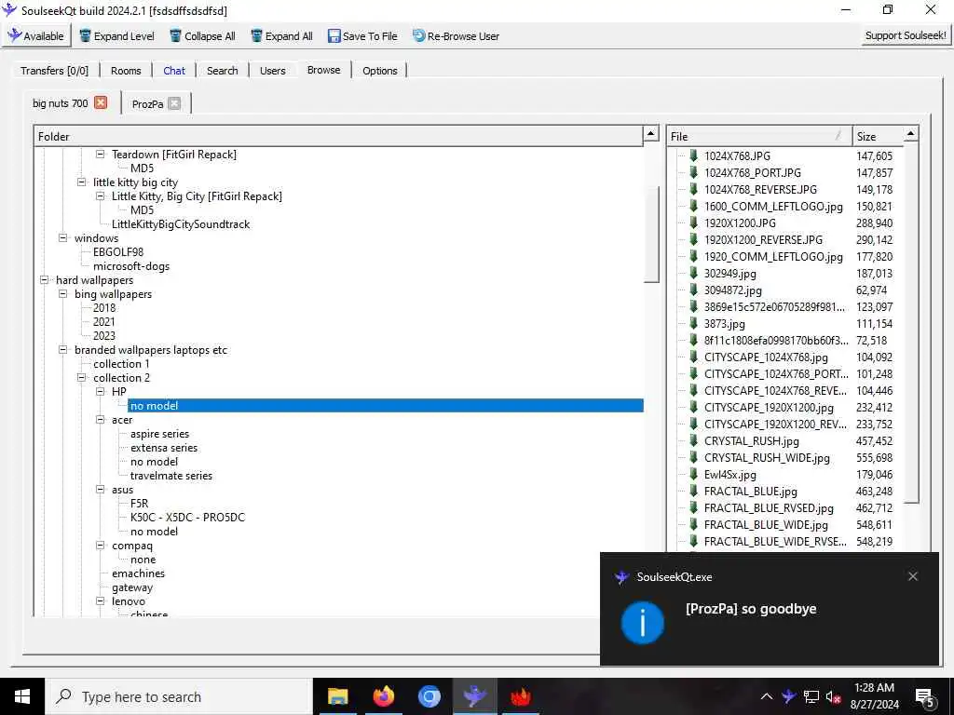Collapse the windows folder node
954x715 pixels.
click(62, 238)
